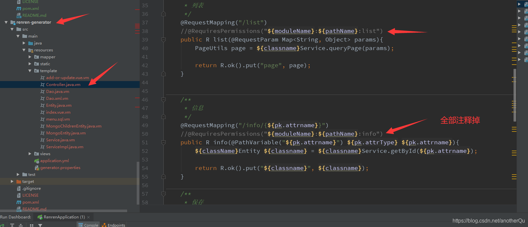Screen dimensions: 528x227
Task: Toggle code fold marker at line 43
Action: [x=163, y=74]
